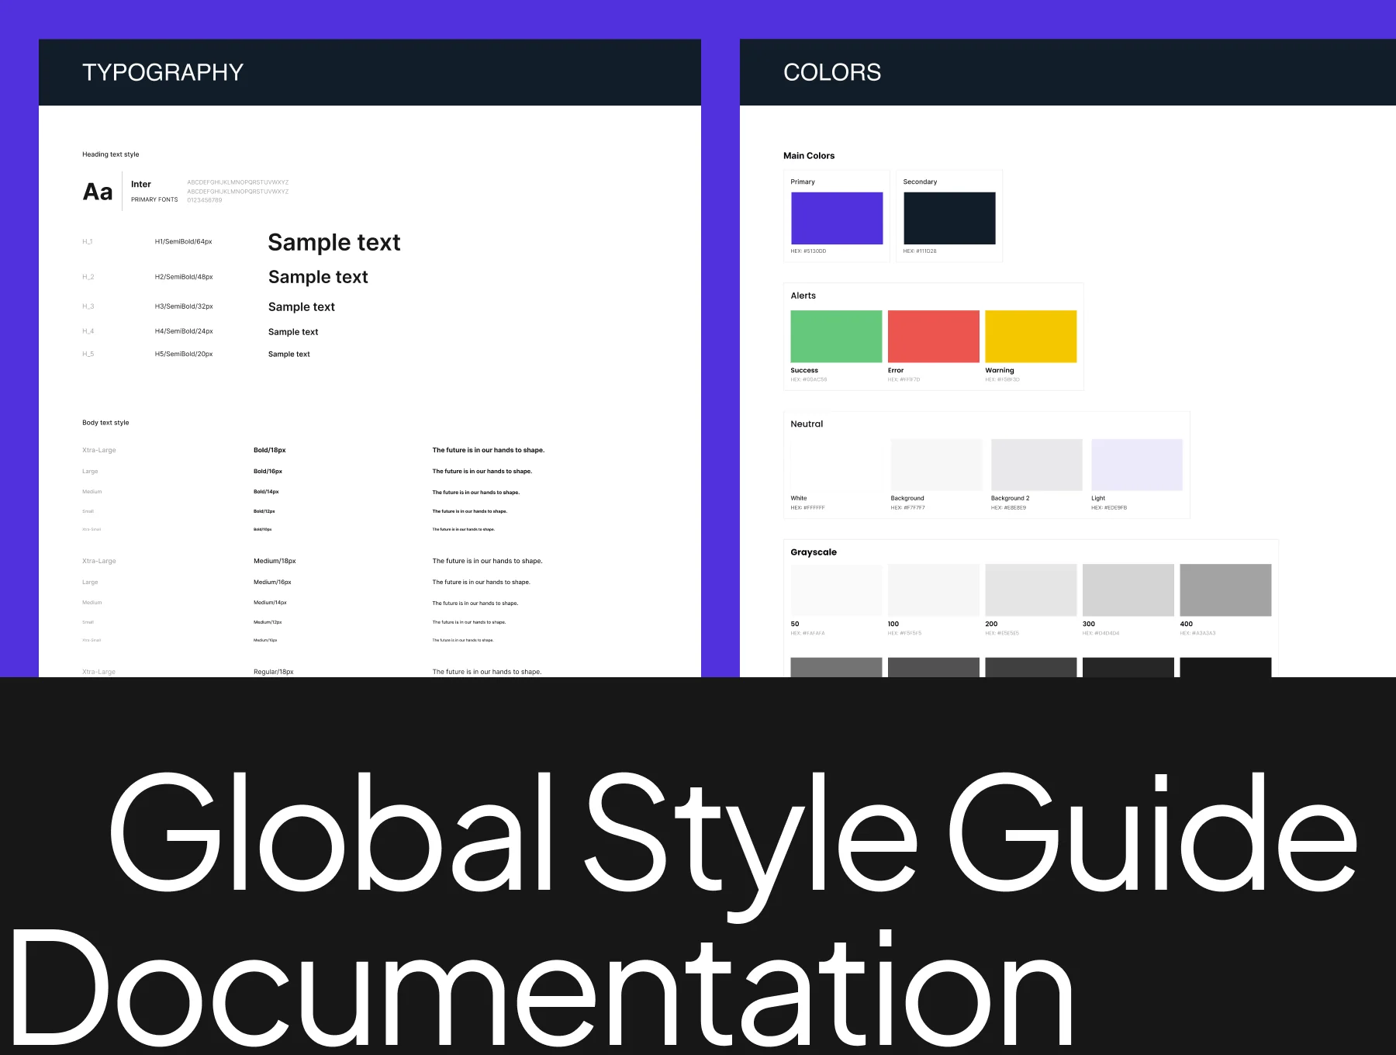Select the Background neutral swatch
This screenshot has width=1396, height=1055.
pos(936,465)
